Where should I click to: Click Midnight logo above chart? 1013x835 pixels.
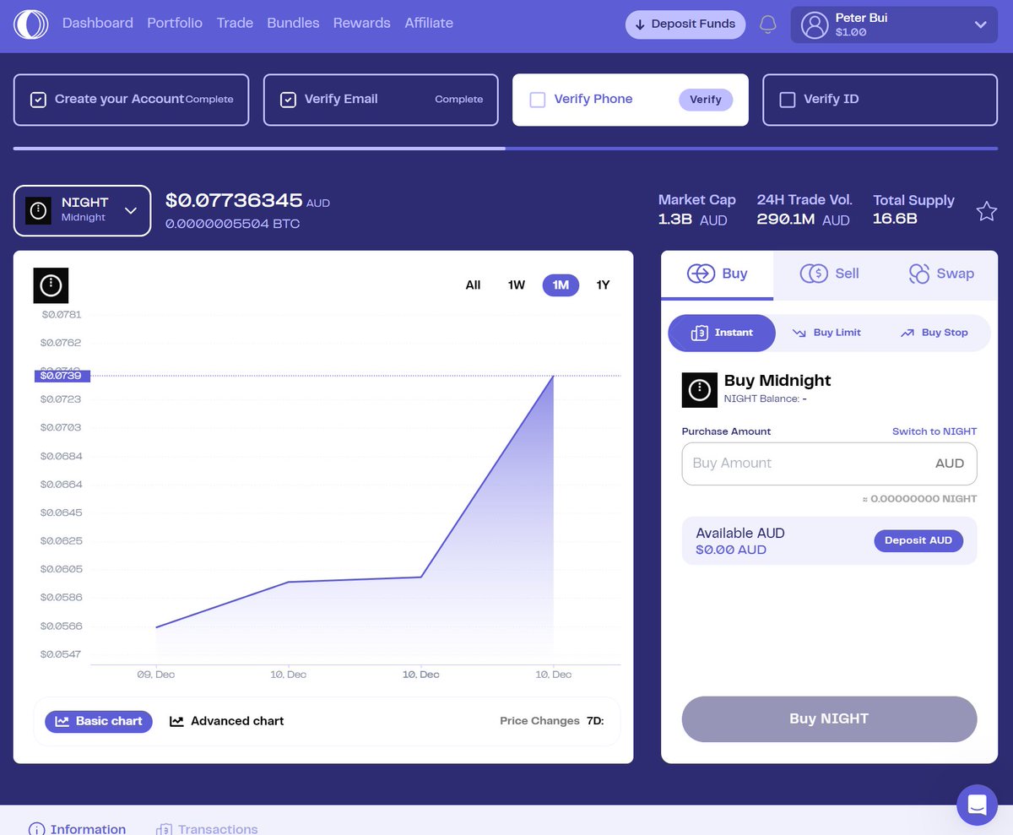click(x=51, y=285)
